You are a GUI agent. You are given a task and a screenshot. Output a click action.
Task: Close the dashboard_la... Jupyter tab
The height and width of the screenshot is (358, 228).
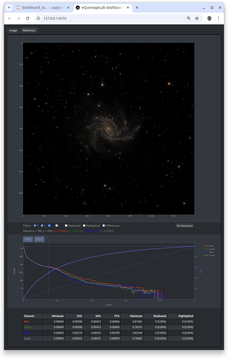[68, 8]
